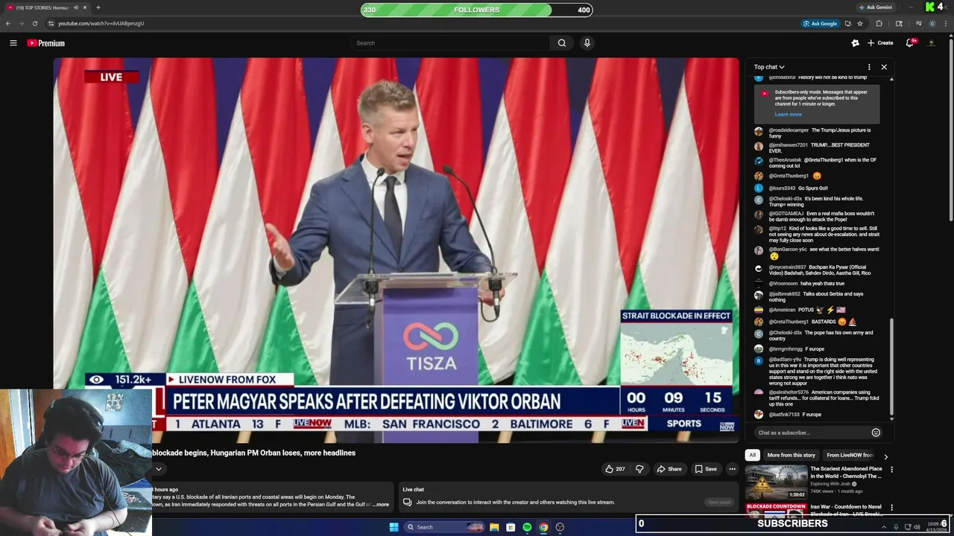Open a new browser tab

pos(98,7)
